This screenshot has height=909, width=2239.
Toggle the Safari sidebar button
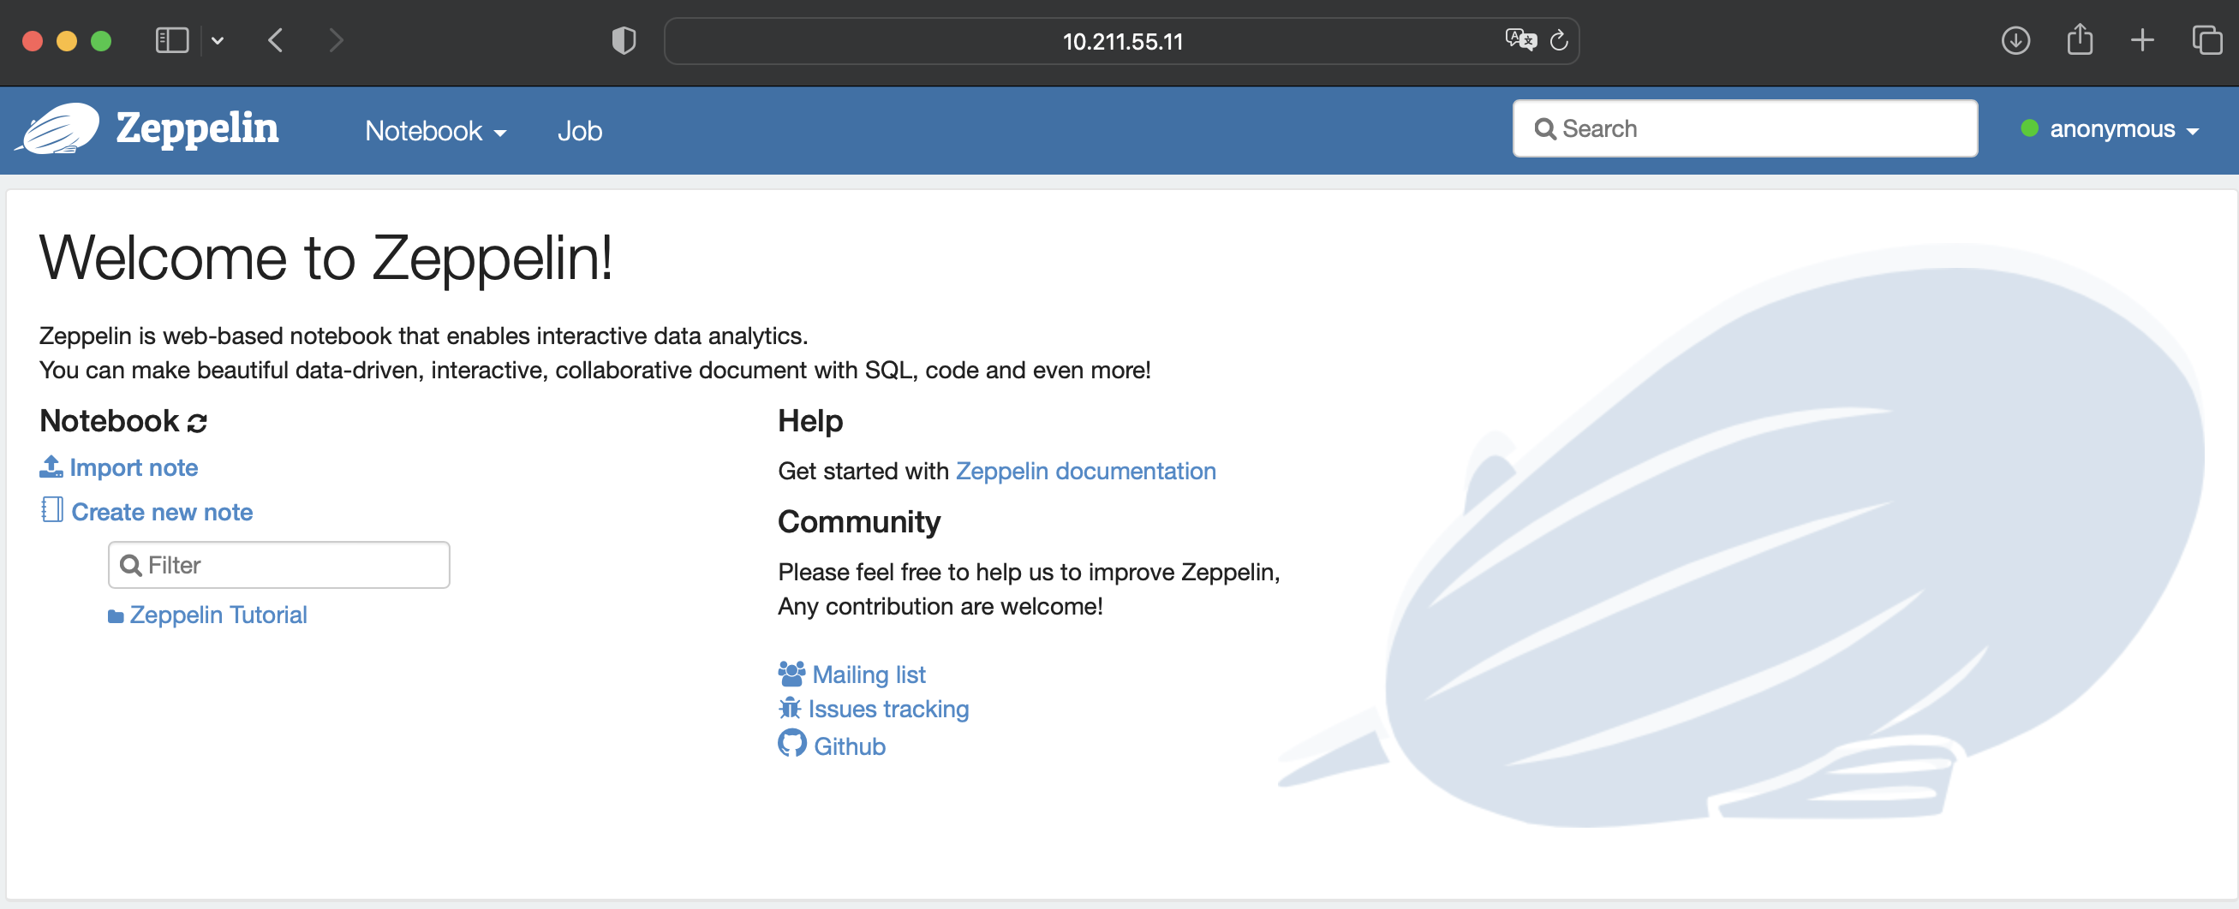pyautogui.click(x=172, y=40)
